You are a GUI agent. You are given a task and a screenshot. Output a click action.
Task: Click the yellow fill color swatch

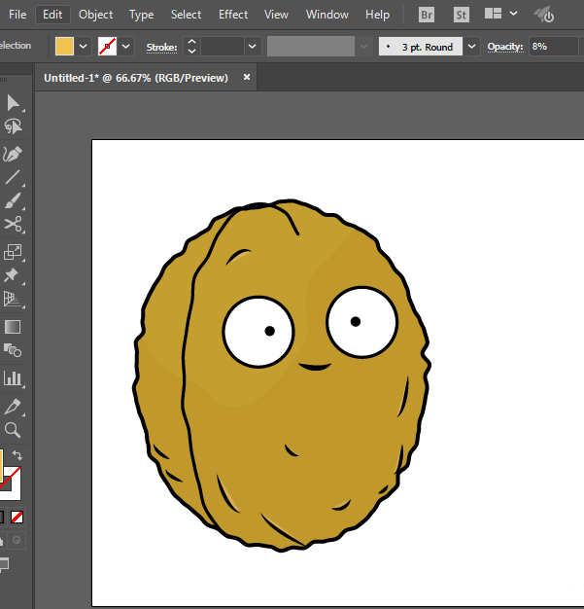point(65,47)
